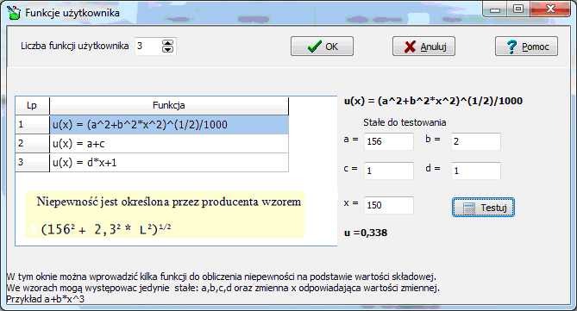Select function row u(x) = d*x+1
577x311 pixels.
[169, 163]
